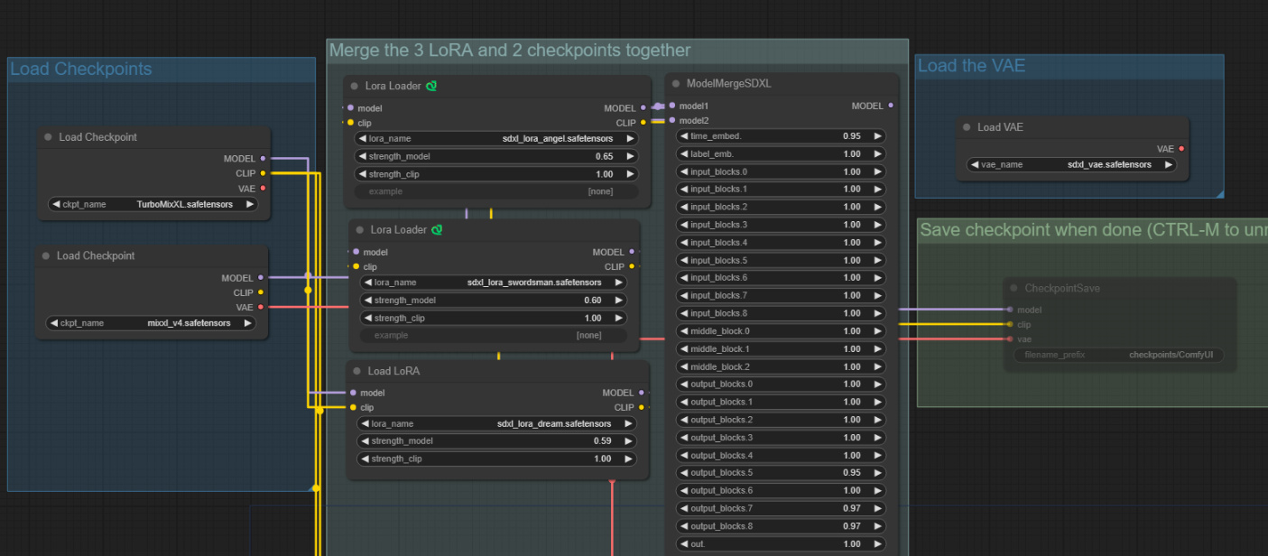Click the collapse dot on the mixd_v4 Load Checkpoint node
The width and height of the screenshot is (1268, 556).
pos(46,255)
